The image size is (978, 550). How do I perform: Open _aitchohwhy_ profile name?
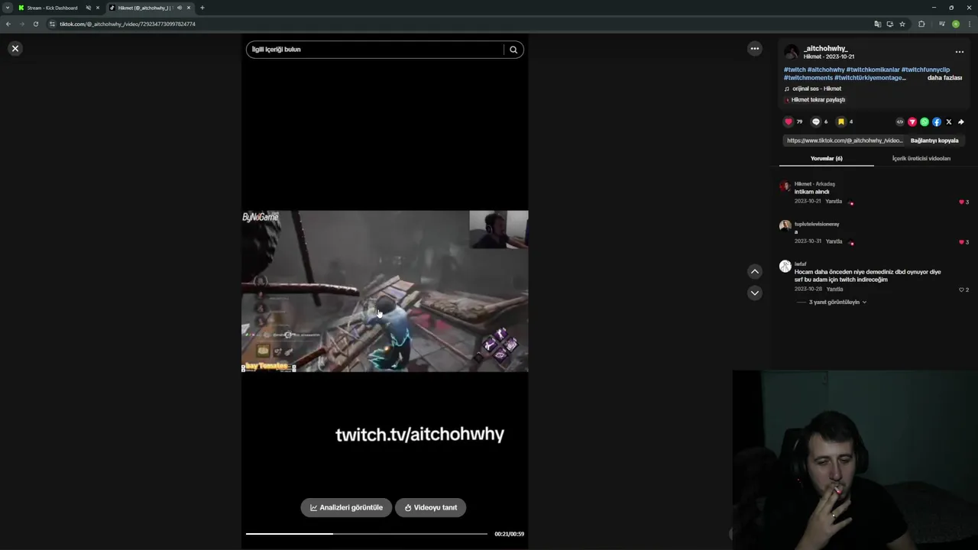pos(825,48)
